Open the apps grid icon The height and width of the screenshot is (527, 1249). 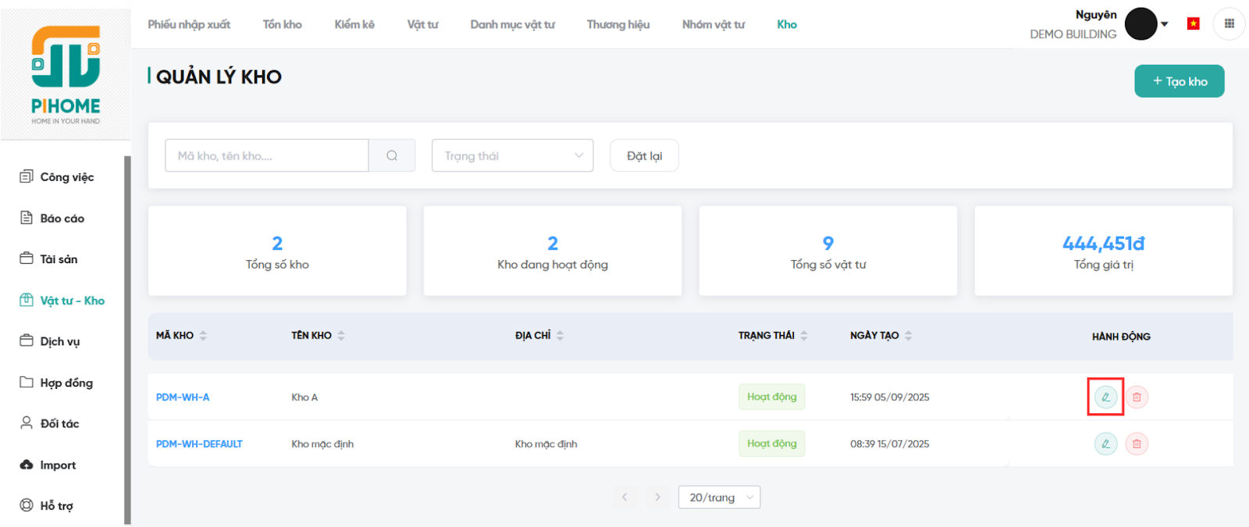pyautogui.click(x=1229, y=23)
